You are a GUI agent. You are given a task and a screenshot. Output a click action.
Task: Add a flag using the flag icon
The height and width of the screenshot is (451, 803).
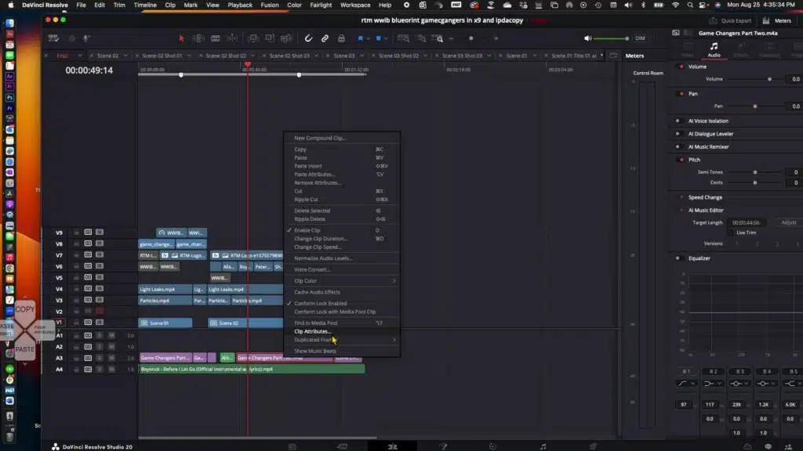(x=361, y=37)
